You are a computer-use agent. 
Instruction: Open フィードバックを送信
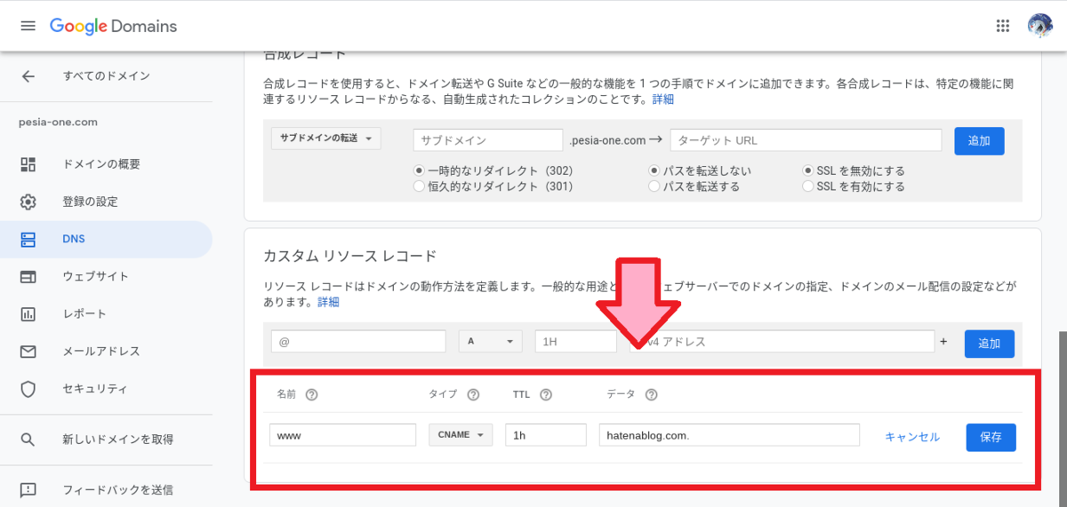click(x=117, y=489)
